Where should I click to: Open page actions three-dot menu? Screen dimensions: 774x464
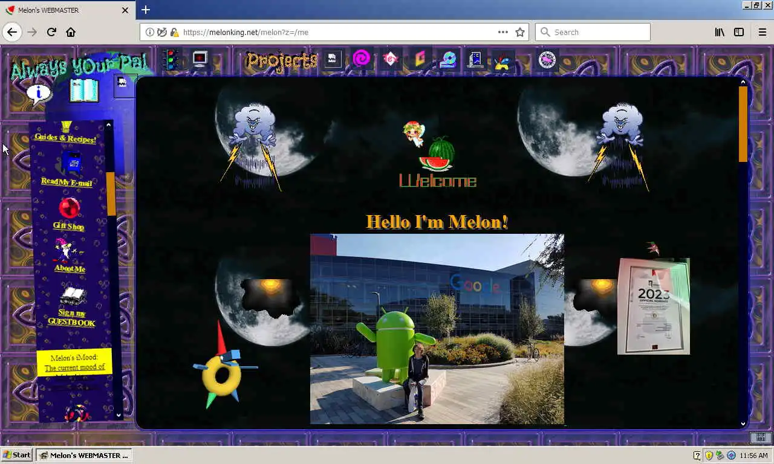click(x=503, y=32)
